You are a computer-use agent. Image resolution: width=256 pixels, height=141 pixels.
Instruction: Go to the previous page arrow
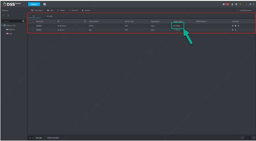tap(243, 138)
